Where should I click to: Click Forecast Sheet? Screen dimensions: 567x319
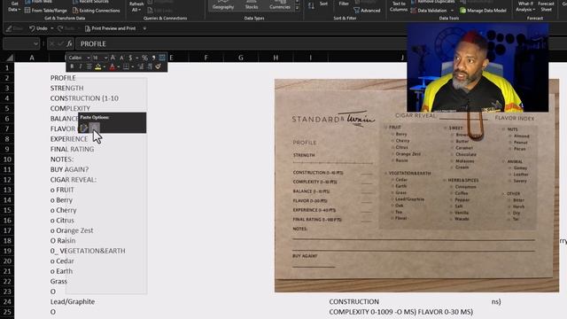coord(546,6)
